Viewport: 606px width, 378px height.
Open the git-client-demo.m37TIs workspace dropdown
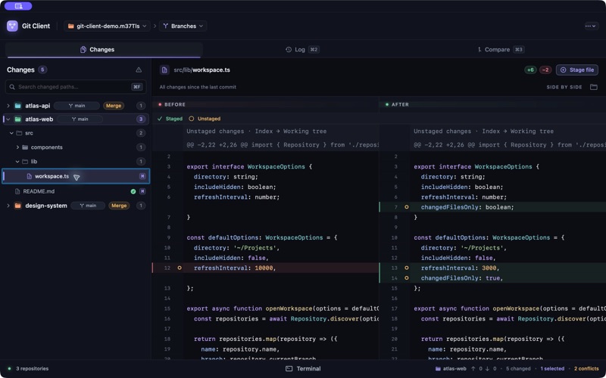107,26
